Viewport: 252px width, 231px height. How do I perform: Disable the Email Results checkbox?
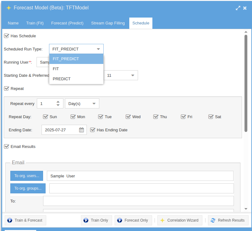[7, 146]
